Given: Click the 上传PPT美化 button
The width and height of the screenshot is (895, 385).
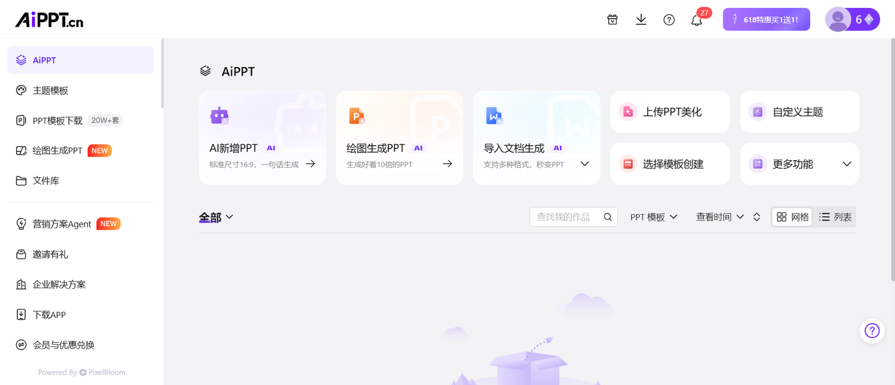Looking at the screenshot, I should click(x=670, y=112).
